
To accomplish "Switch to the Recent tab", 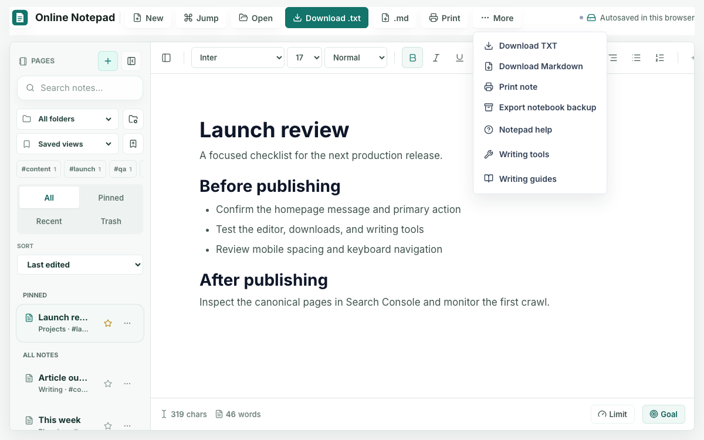I will 49,221.
